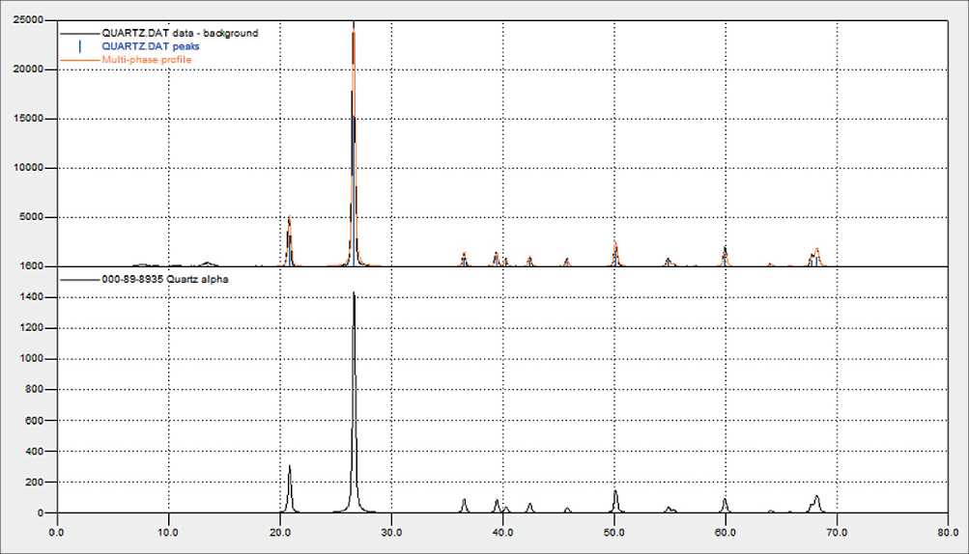969x554 pixels.
Task: Click the 20000 y-axis label
Action: click(x=28, y=69)
